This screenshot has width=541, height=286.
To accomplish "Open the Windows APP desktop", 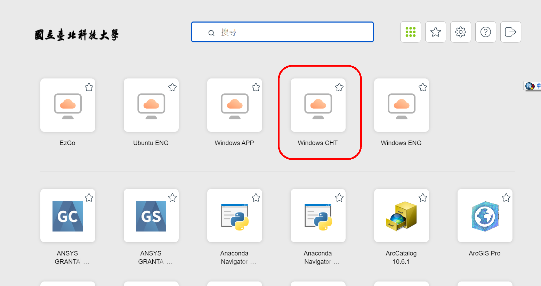I will (x=235, y=106).
